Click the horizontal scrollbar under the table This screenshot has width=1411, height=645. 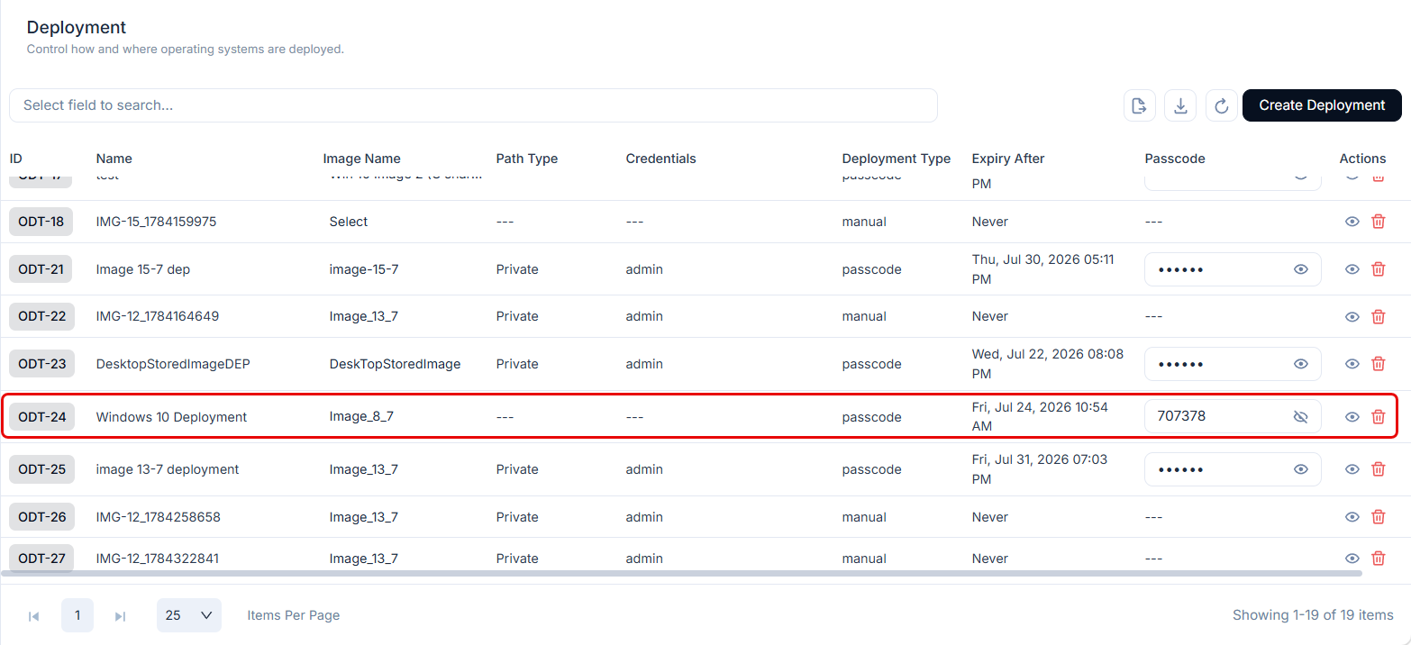[x=681, y=573]
